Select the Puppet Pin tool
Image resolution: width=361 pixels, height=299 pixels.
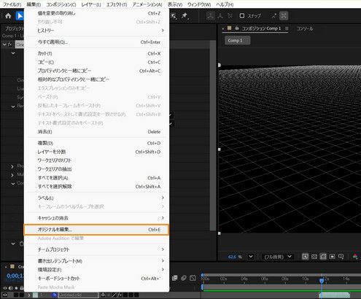pyautogui.click(x=185, y=16)
